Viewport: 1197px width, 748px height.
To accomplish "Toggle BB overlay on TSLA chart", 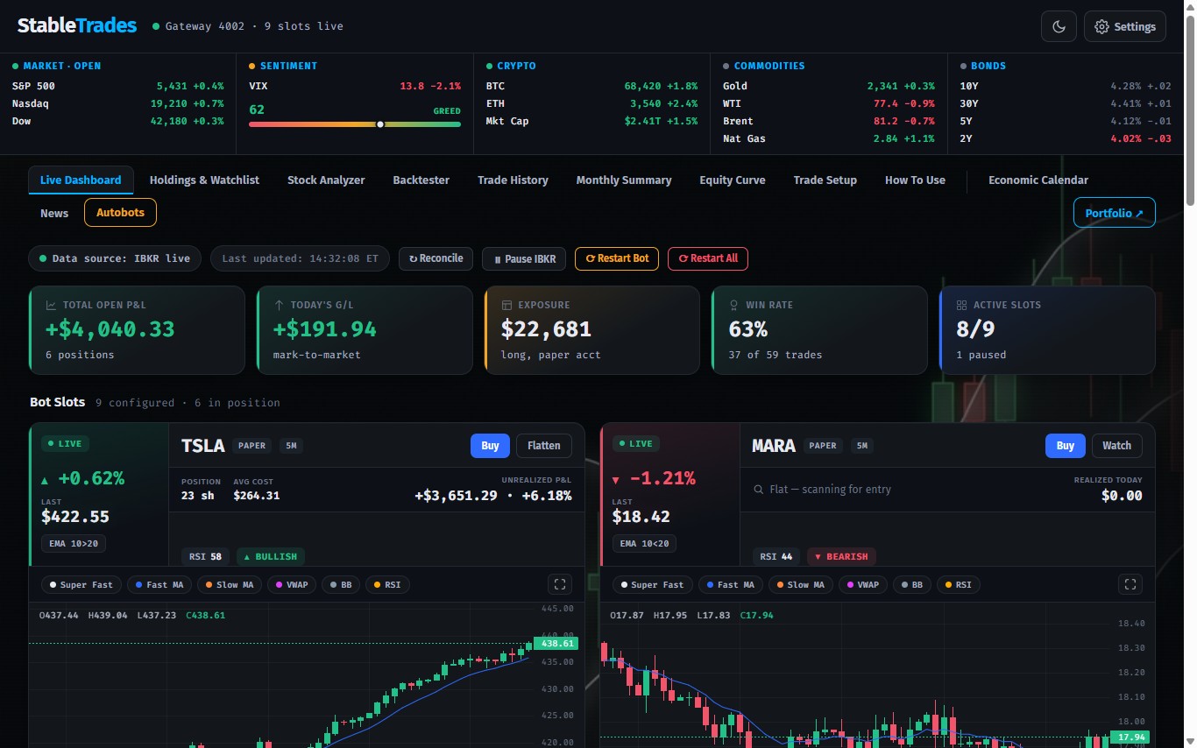I will [342, 584].
